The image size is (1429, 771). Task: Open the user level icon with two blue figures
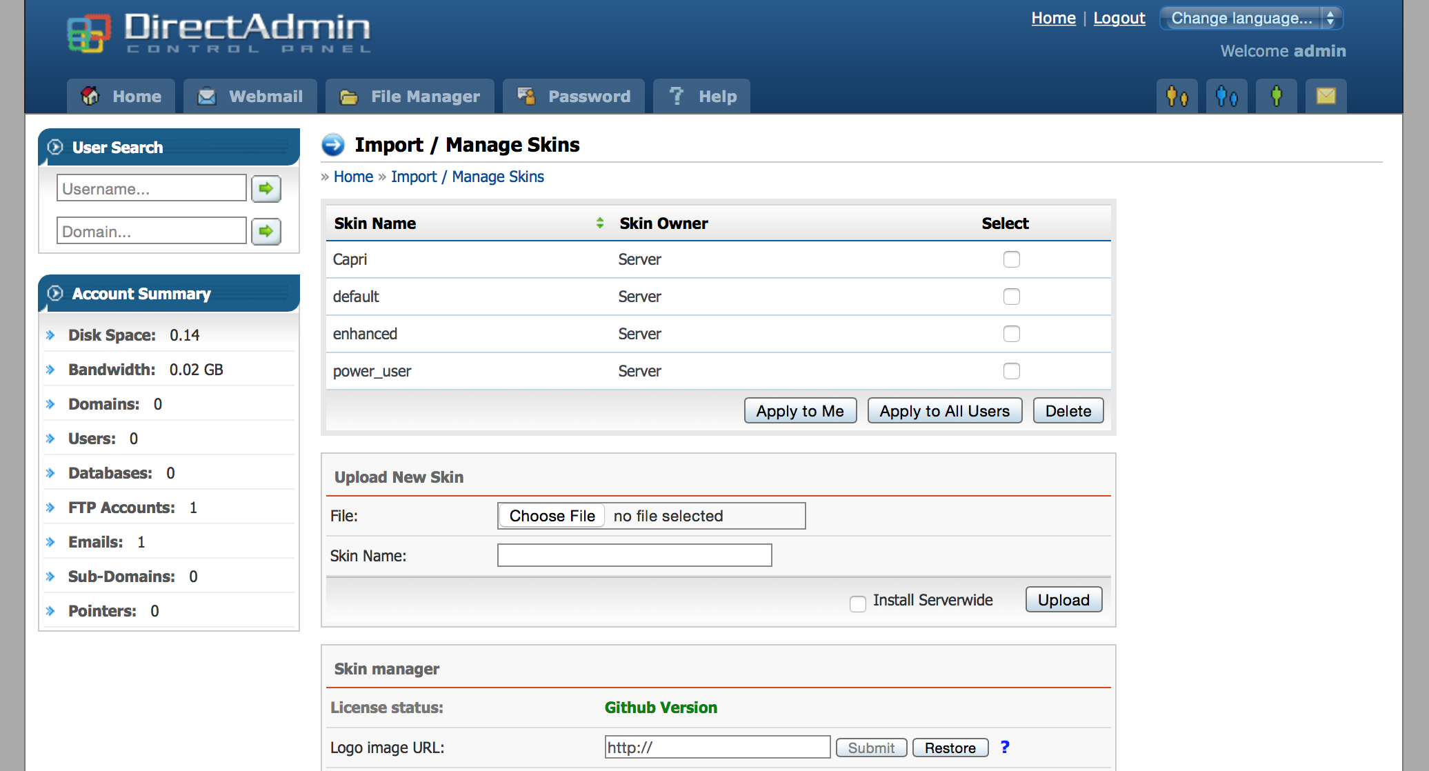[x=1226, y=96]
